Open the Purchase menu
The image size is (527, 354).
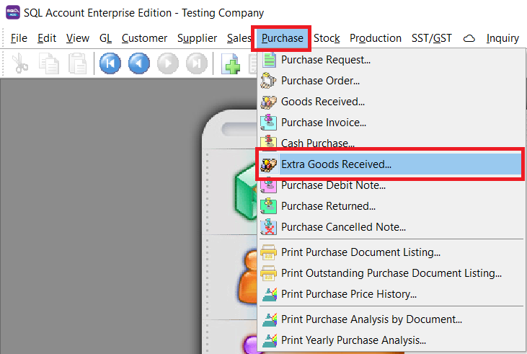click(x=282, y=38)
